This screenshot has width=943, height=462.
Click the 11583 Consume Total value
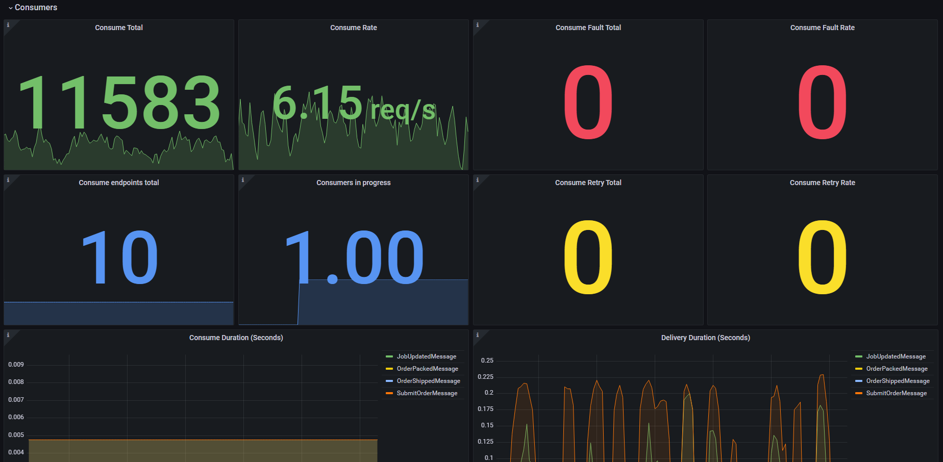(x=119, y=102)
